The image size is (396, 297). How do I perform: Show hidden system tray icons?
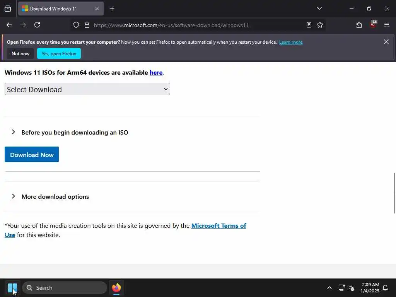[x=329, y=288]
